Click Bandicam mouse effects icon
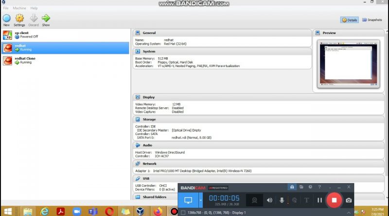Viewport: 389px width, 216px height. [295, 200]
